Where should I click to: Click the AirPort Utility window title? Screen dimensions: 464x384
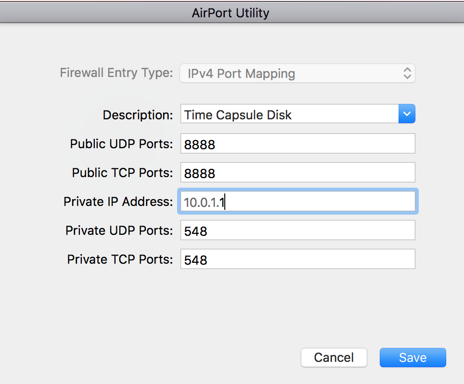coord(231,13)
